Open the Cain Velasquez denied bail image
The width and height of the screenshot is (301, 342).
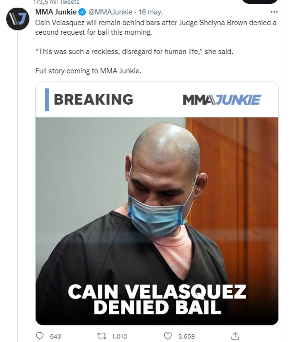coord(157,203)
